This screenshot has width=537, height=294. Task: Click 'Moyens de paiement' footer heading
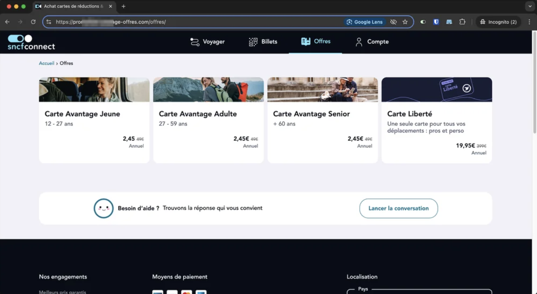[x=180, y=277]
